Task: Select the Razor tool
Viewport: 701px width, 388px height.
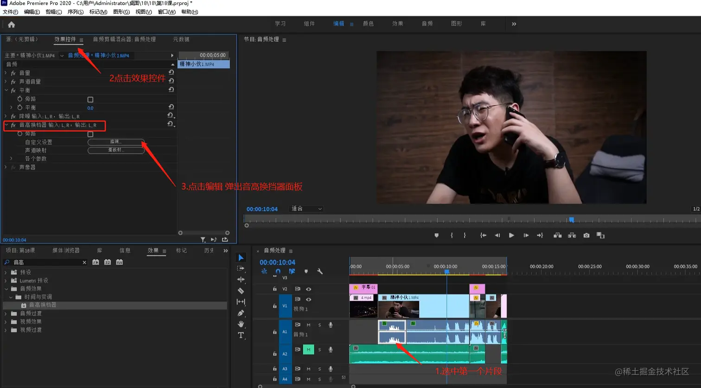Action: click(241, 291)
